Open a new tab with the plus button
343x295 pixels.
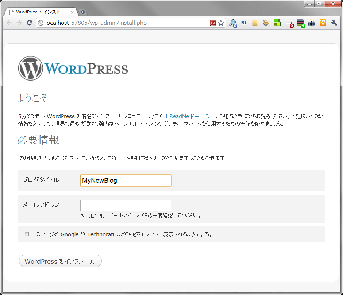tap(83, 12)
